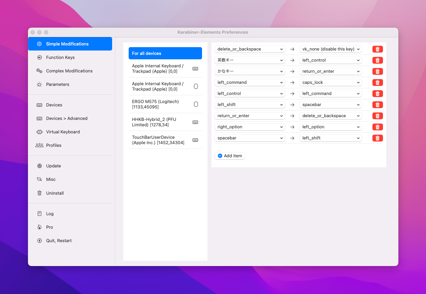
Task: Open the left_shift source key dropdown
Action: (x=250, y=105)
